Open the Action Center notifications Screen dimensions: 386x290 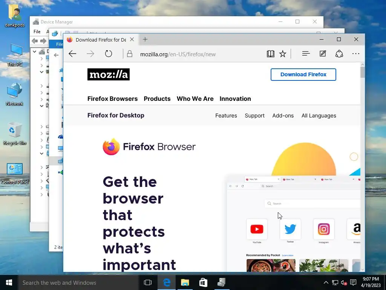[353, 282]
